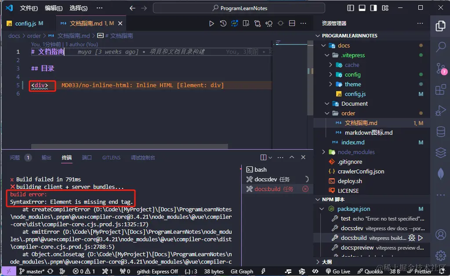Open the Extensions view
The image size is (450, 276).
click(x=440, y=89)
